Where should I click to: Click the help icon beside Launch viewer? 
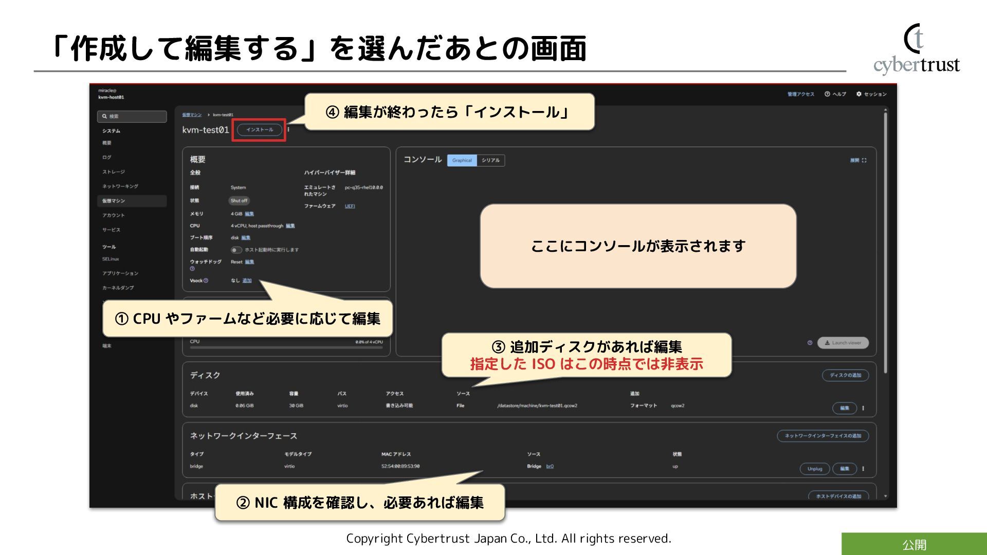(810, 343)
